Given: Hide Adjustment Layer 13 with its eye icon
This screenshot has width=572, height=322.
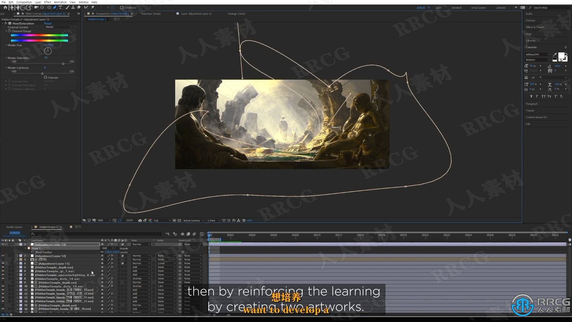Looking at the screenshot, I should coord(3,244).
